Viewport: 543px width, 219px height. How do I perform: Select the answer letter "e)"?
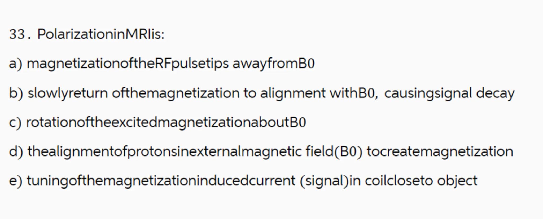[x=15, y=181]
